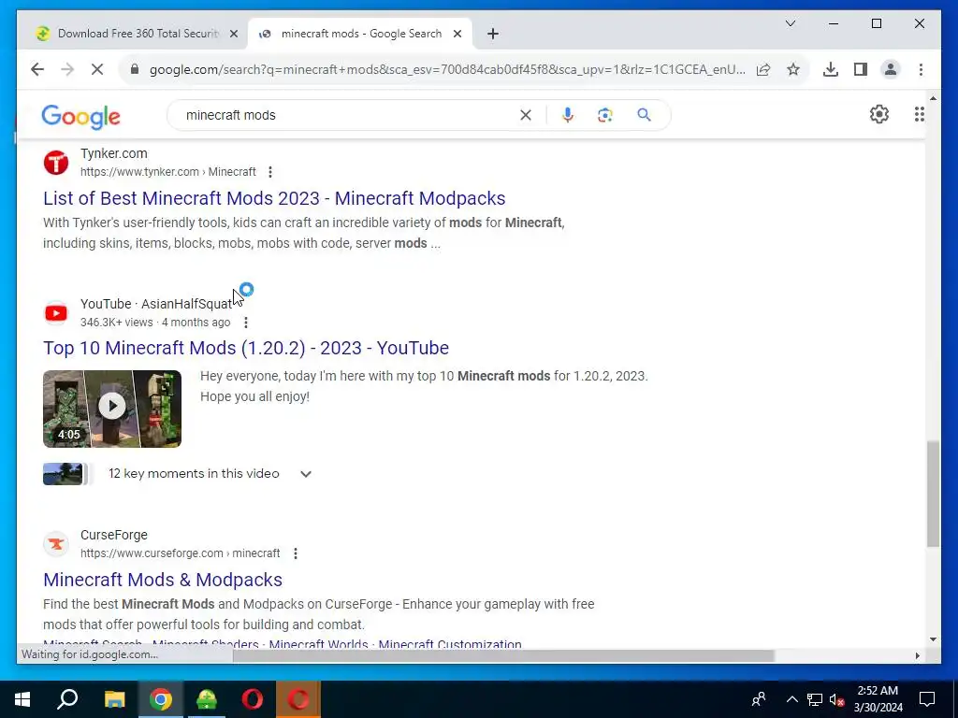
Task: Close the 360 Total Security tab
Action: click(x=233, y=34)
